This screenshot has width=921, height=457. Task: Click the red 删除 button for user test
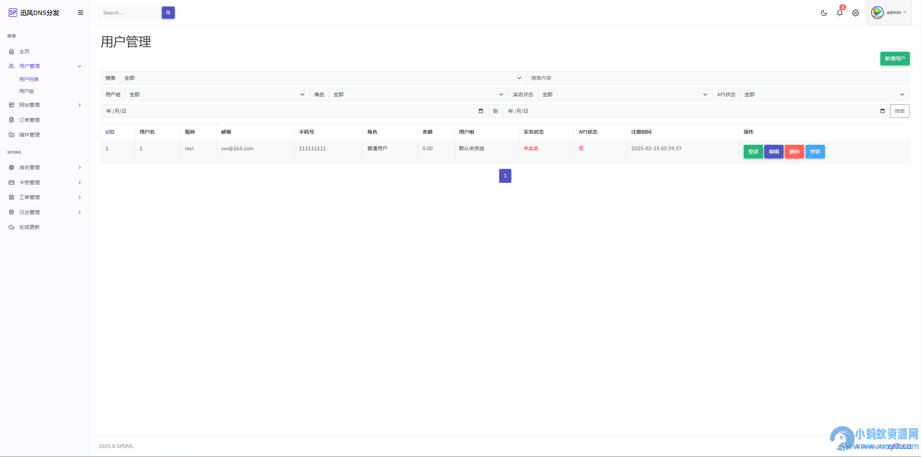[x=794, y=152]
